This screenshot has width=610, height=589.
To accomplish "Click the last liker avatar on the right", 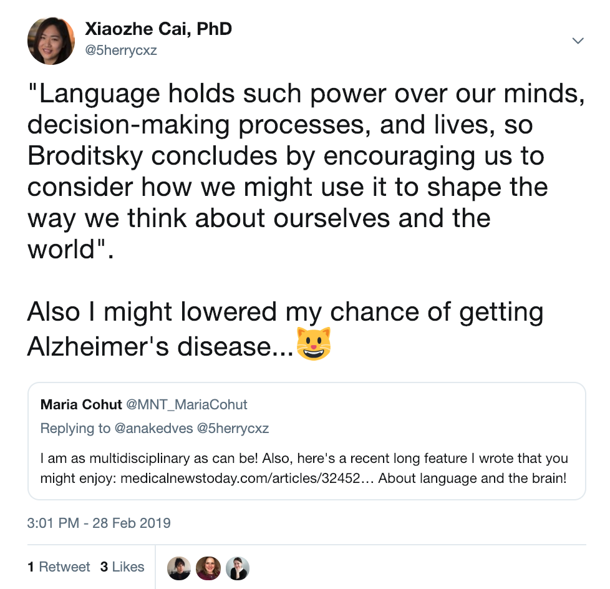I will pos(238,568).
